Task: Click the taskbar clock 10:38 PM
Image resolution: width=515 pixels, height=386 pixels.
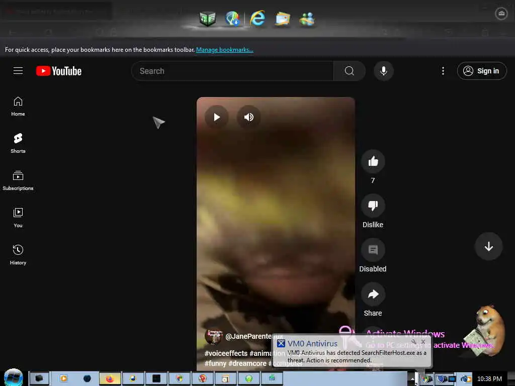Action: (489, 379)
